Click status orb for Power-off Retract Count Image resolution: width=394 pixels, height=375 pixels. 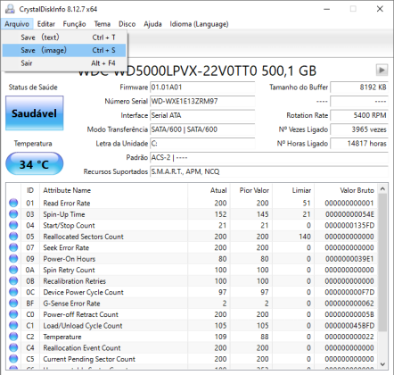(13, 314)
